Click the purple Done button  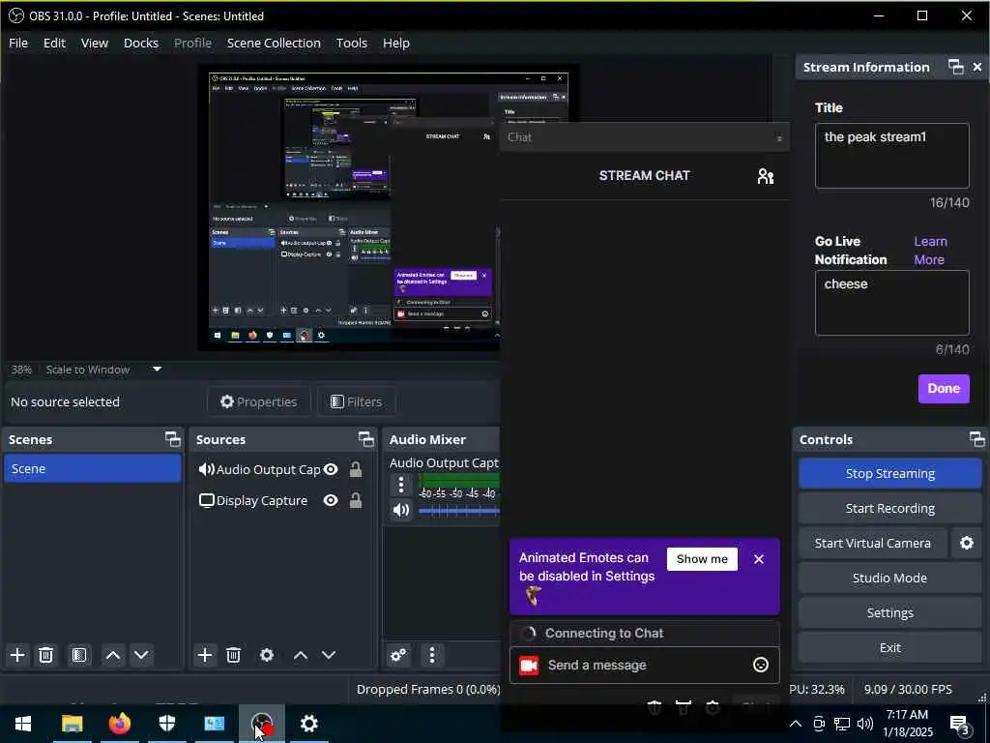(x=944, y=389)
